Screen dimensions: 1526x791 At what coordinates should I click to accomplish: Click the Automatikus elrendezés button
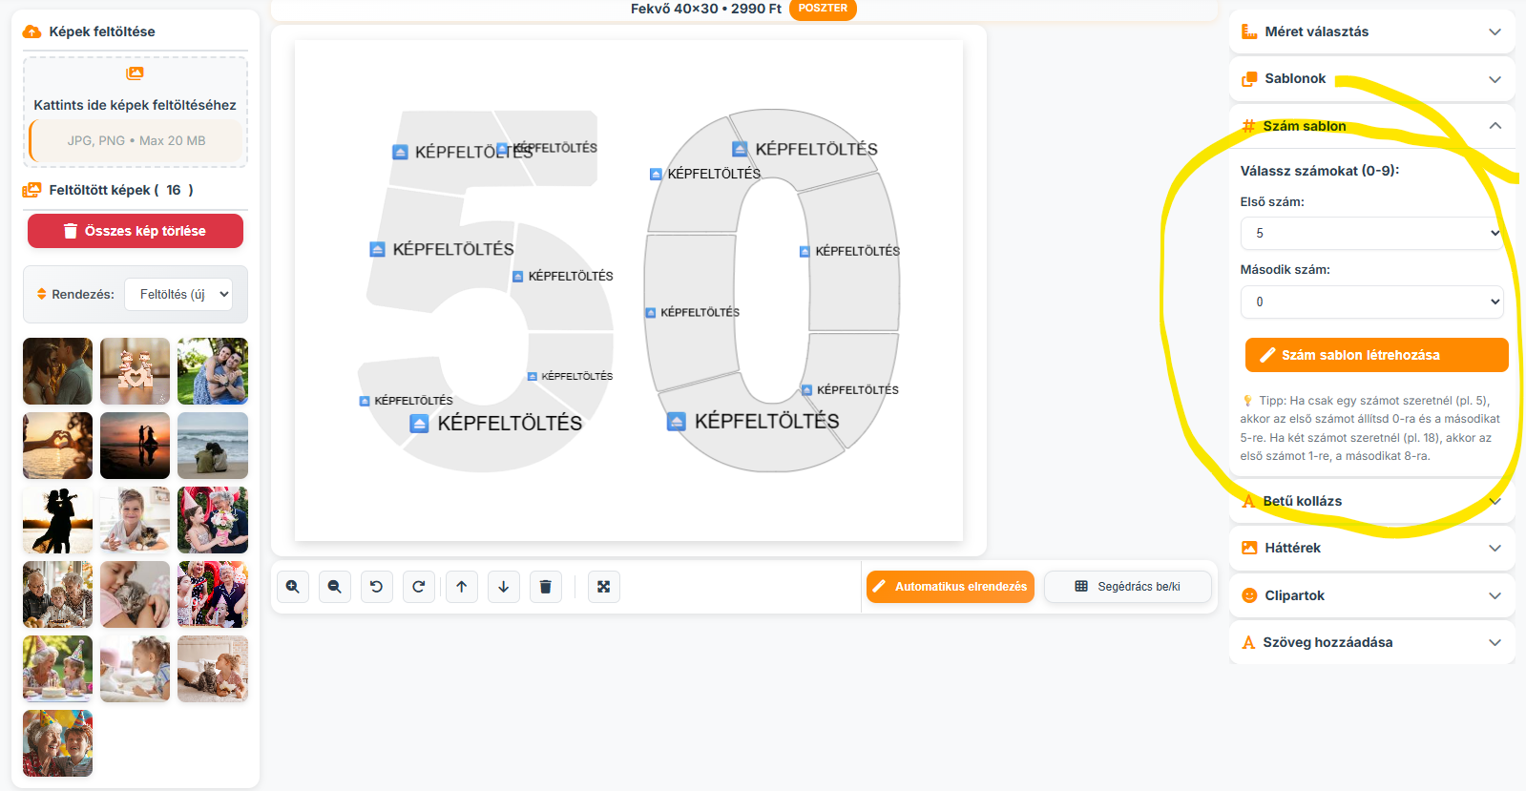pos(950,587)
